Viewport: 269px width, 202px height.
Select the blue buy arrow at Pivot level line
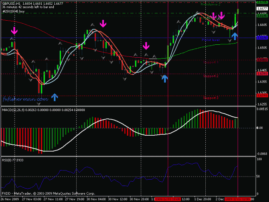tap(235, 36)
